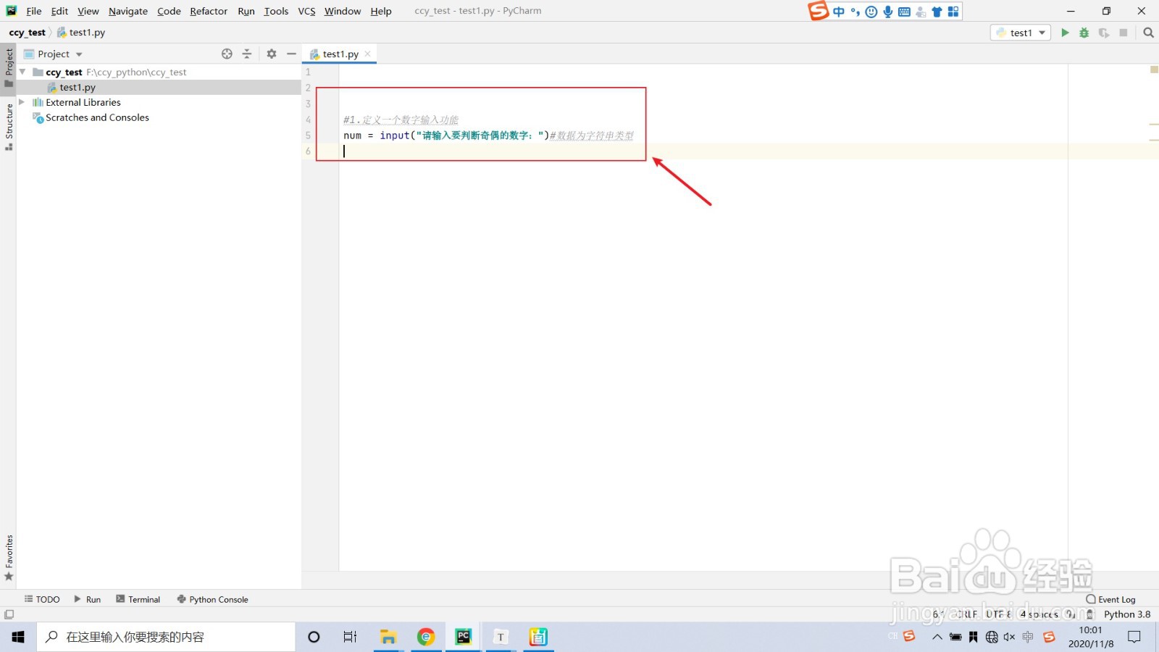The width and height of the screenshot is (1159, 652).
Task: Open the Run tool window tab
Action: (88, 599)
